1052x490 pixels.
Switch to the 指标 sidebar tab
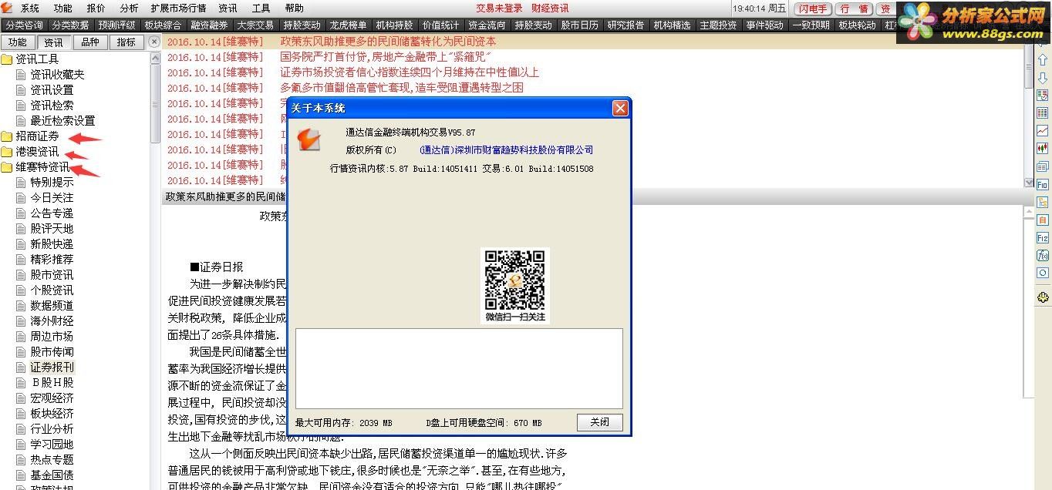point(126,42)
